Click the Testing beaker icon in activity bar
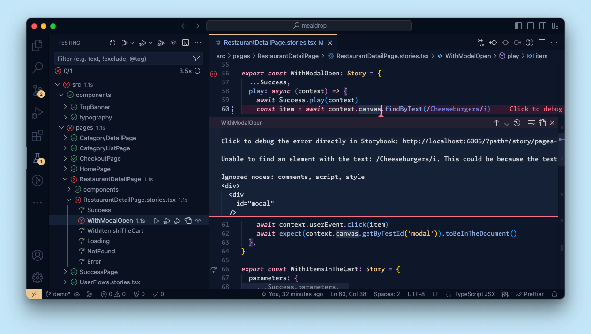Screen dimensions: 591x334 [37, 158]
